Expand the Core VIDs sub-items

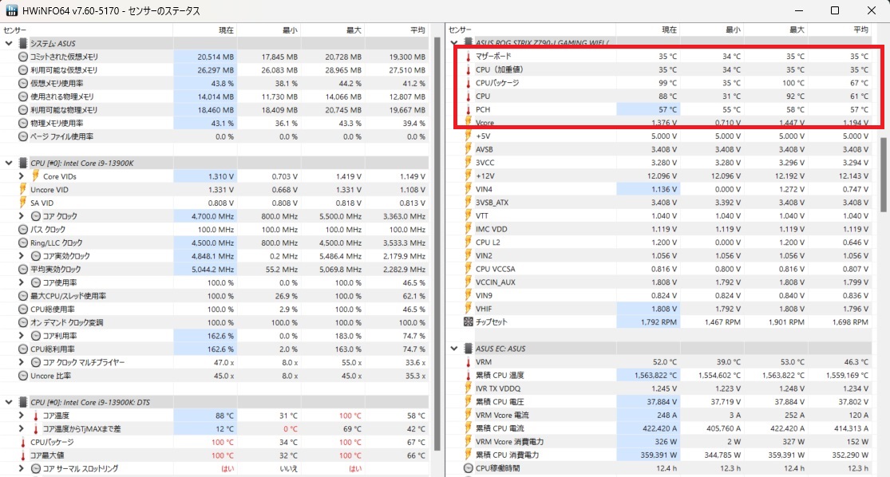21,176
